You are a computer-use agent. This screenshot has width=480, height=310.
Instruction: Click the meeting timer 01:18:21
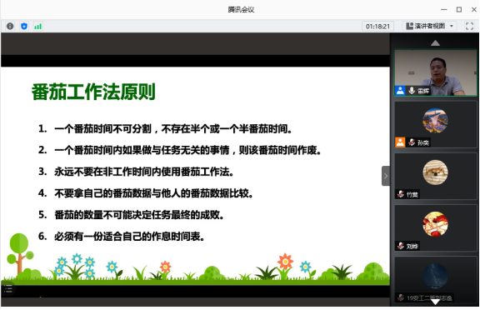377,27
